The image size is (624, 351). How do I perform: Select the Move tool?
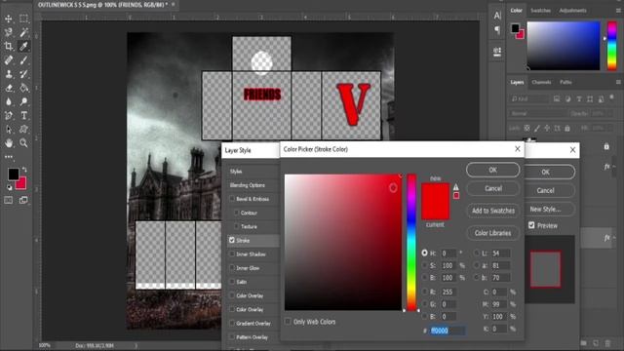click(9, 19)
